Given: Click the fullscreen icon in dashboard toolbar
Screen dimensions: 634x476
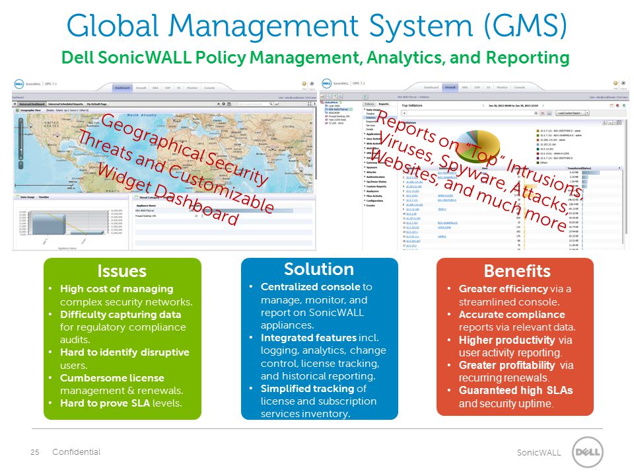Looking at the screenshot, I should pos(309,104).
